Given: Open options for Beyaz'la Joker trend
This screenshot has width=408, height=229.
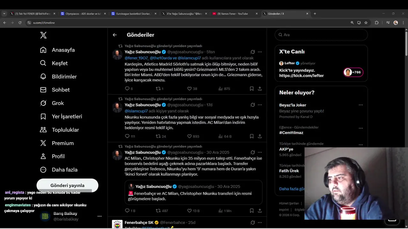Looking at the screenshot, I should pos(361,105).
